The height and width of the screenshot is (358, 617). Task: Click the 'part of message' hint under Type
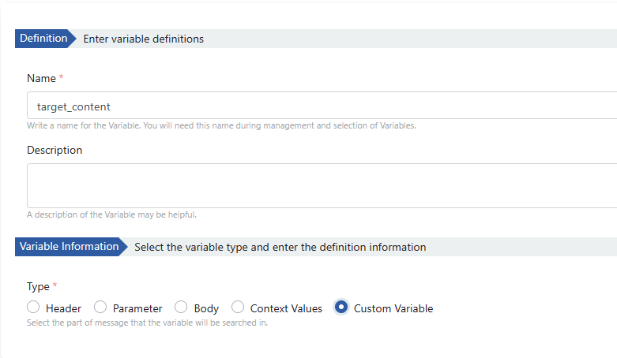point(147,323)
